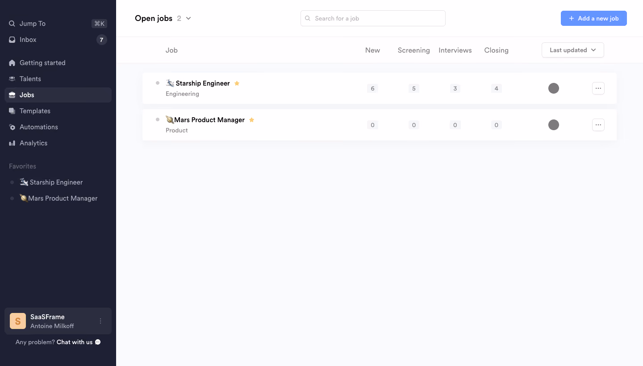Image resolution: width=643 pixels, height=366 pixels.
Task: Open Templates from the sidebar
Action: (x=58, y=111)
